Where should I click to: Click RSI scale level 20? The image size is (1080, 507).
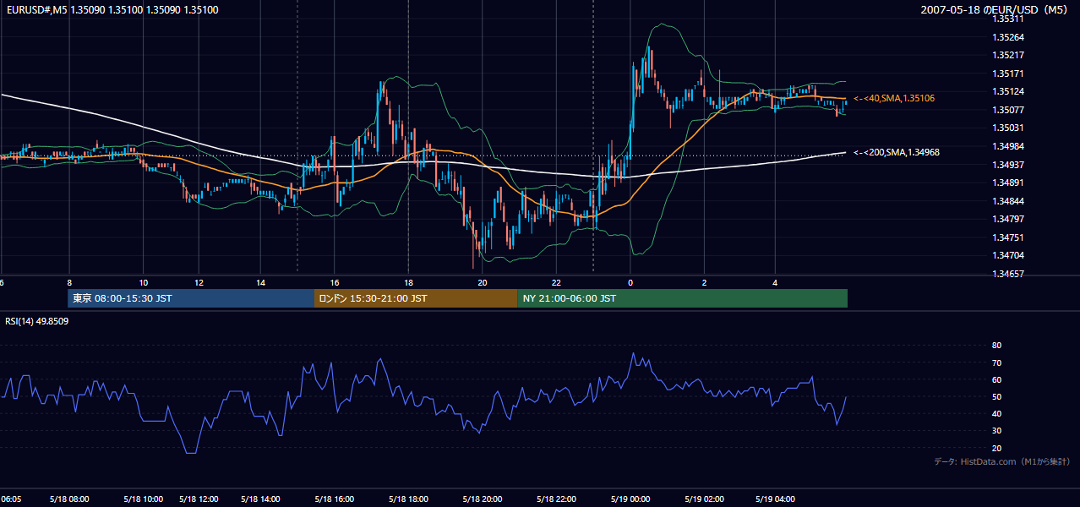996,448
